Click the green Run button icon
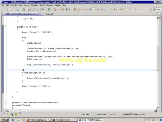Viewport: 163px width, 122px height. tap(49, 10)
